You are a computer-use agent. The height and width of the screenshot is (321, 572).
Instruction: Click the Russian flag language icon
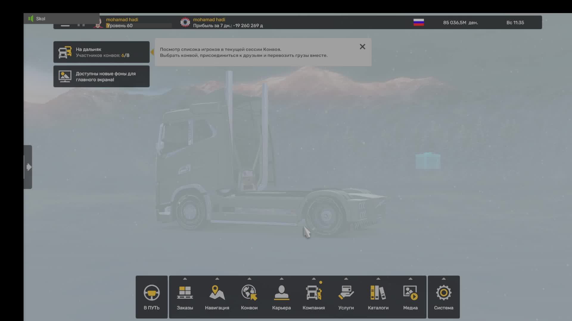coord(419,22)
